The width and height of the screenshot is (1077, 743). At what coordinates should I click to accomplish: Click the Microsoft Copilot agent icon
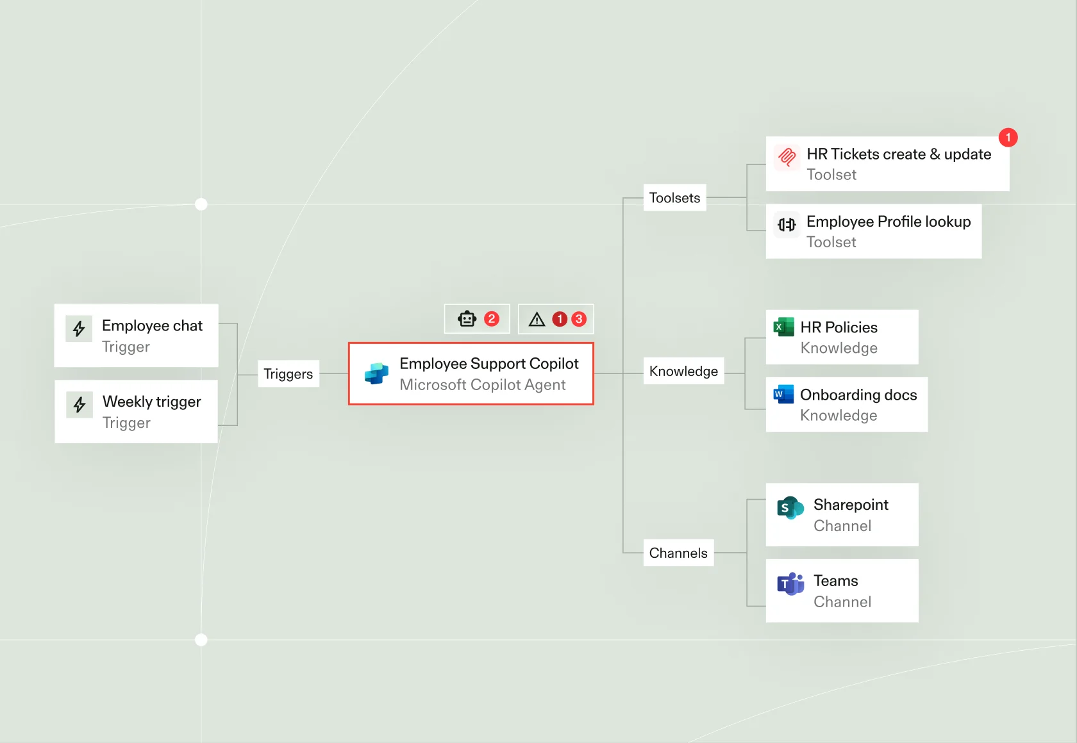(376, 373)
